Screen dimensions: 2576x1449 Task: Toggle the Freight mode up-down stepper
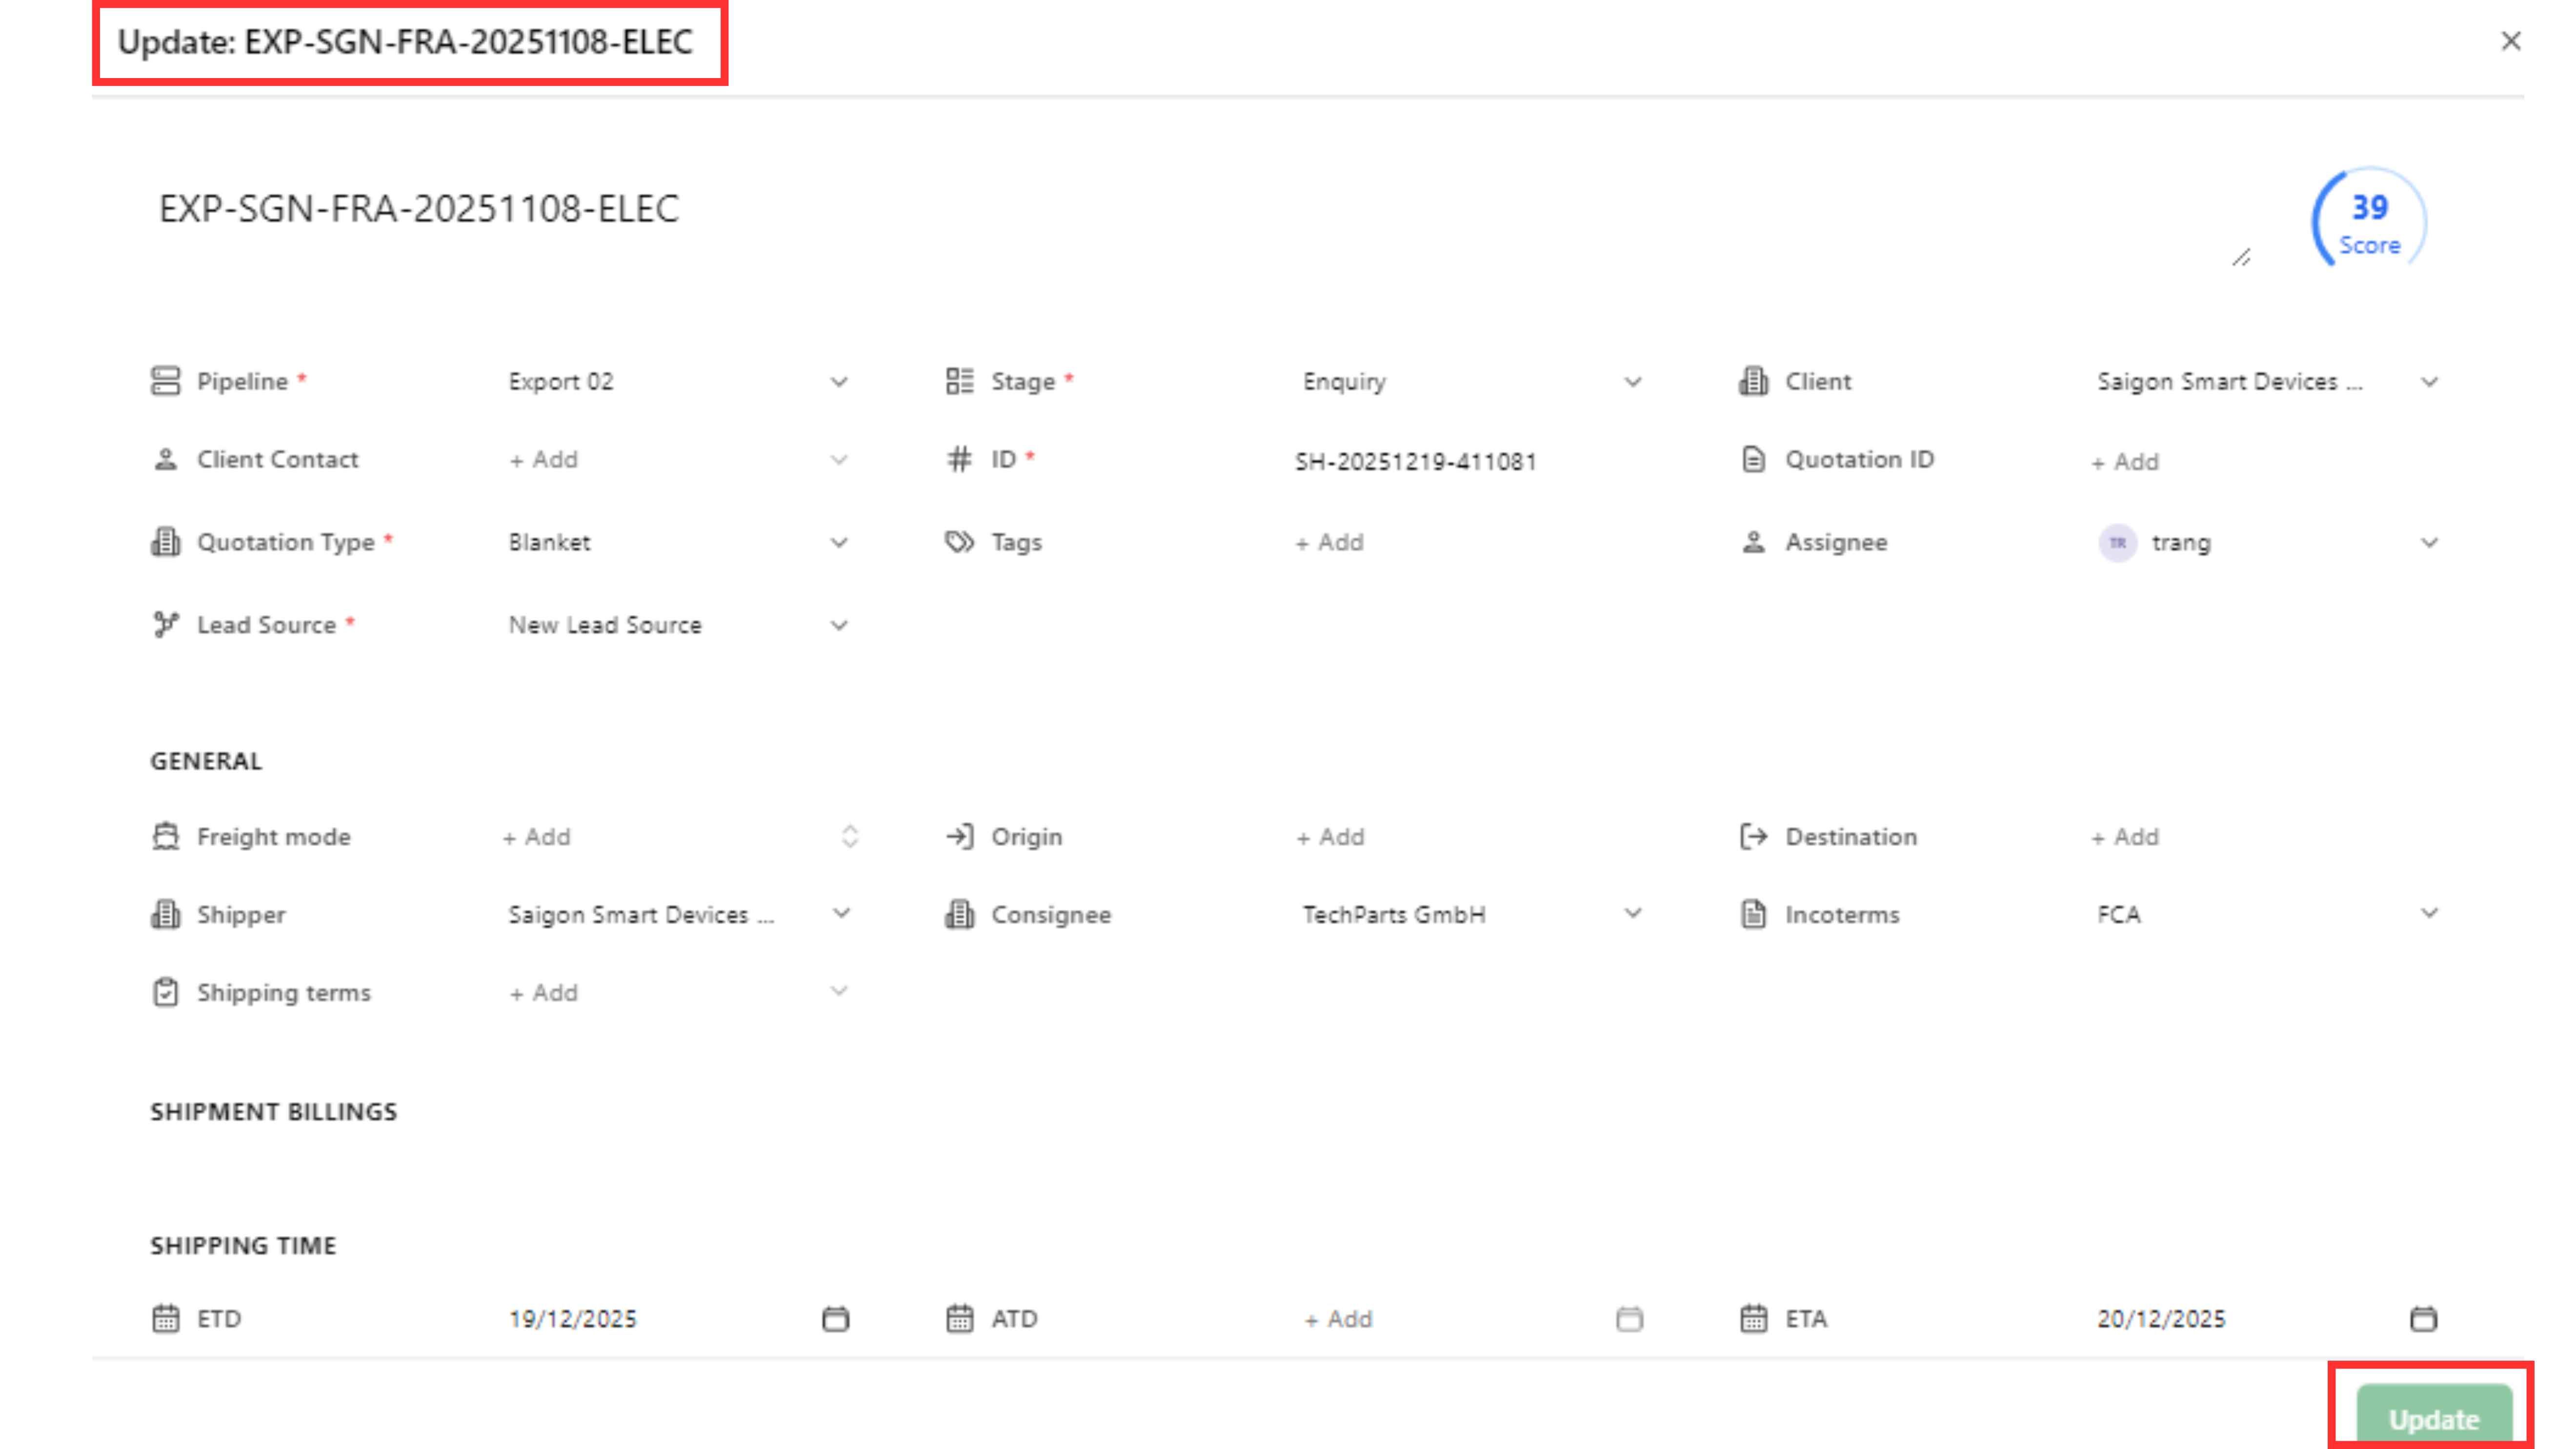coord(849,836)
